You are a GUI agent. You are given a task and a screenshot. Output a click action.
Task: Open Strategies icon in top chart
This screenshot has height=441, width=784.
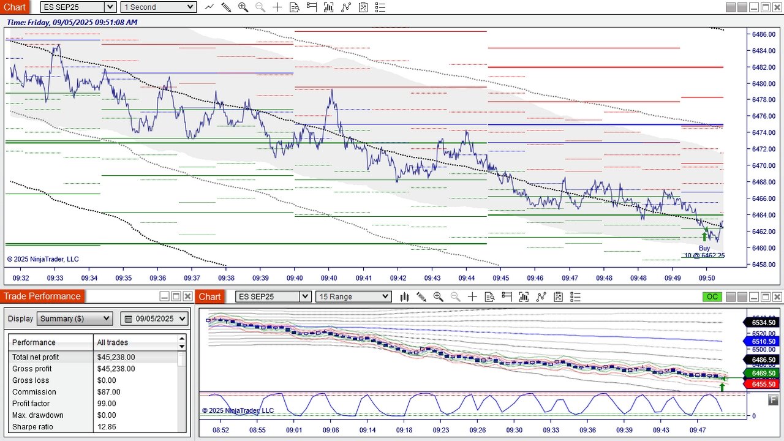tap(363, 7)
